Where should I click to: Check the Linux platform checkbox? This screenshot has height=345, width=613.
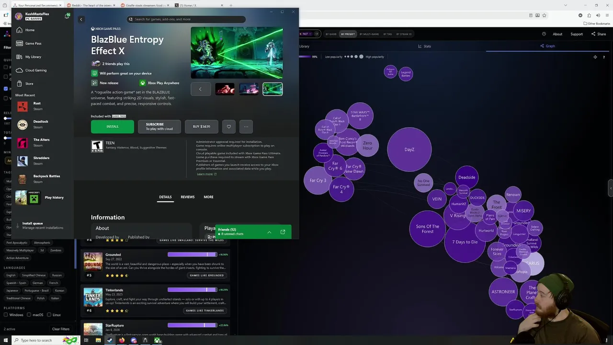coord(49,315)
